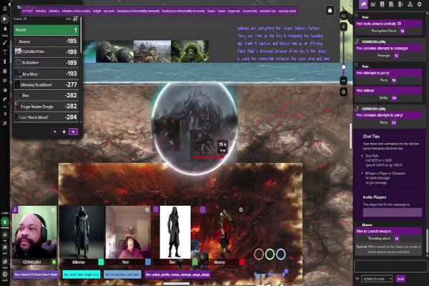Image resolution: width=429 pixels, height=286 pixels.
Task: Click the purple icon atop Ren's avatar
Action: click(156, 209)
